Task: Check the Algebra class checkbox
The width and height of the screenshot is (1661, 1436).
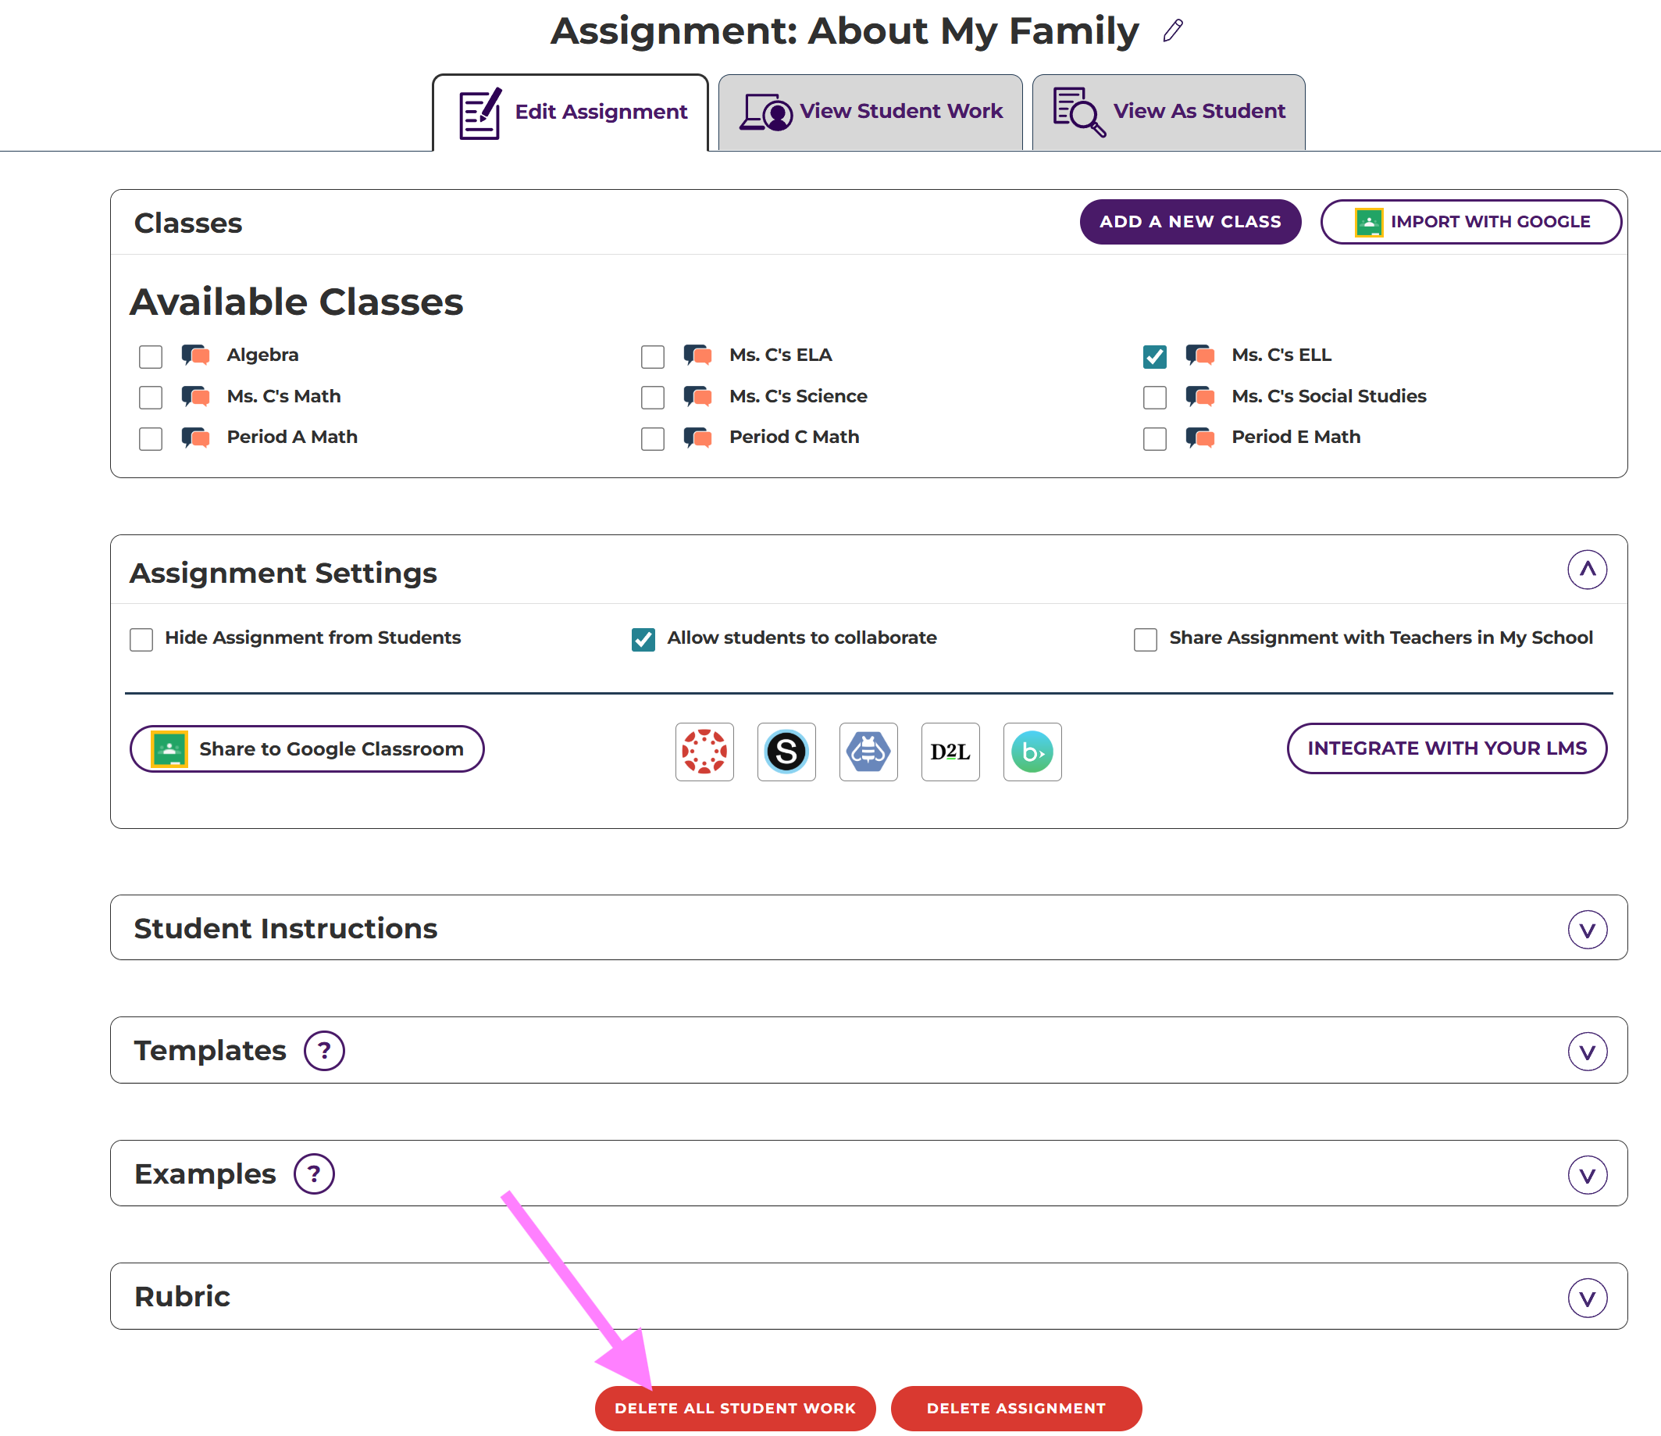Action: [151, 356]
